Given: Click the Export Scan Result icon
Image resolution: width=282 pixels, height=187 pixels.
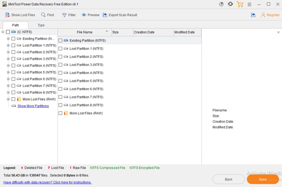Looking at the screenshot, I should click(105, 15).
